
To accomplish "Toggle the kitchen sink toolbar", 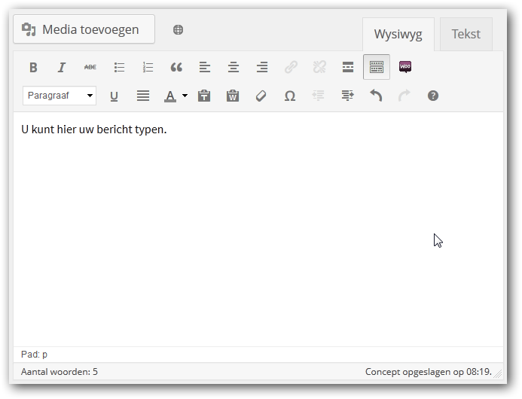I will point(377,67).
